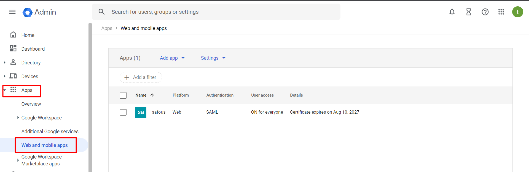Click the Google Admin logo
The height and width of the screenshot is (172, 529).
point(39,12)
